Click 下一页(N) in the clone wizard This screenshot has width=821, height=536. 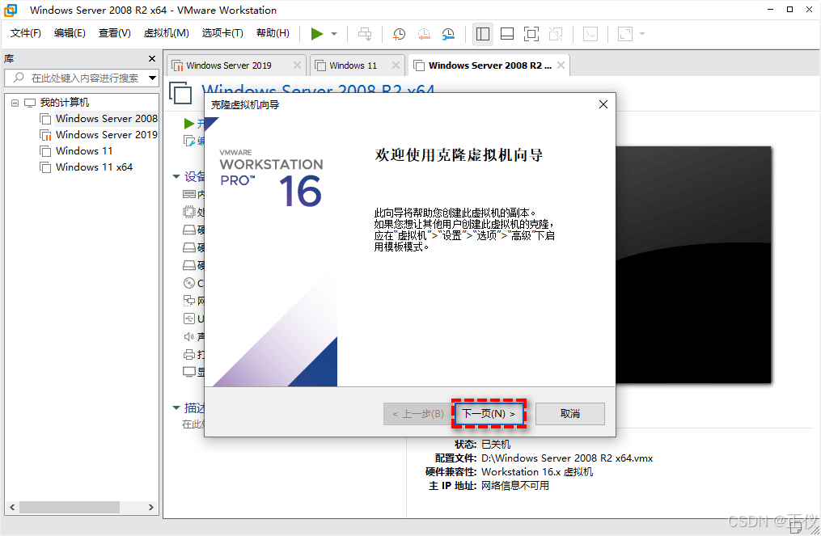(489, 413)
